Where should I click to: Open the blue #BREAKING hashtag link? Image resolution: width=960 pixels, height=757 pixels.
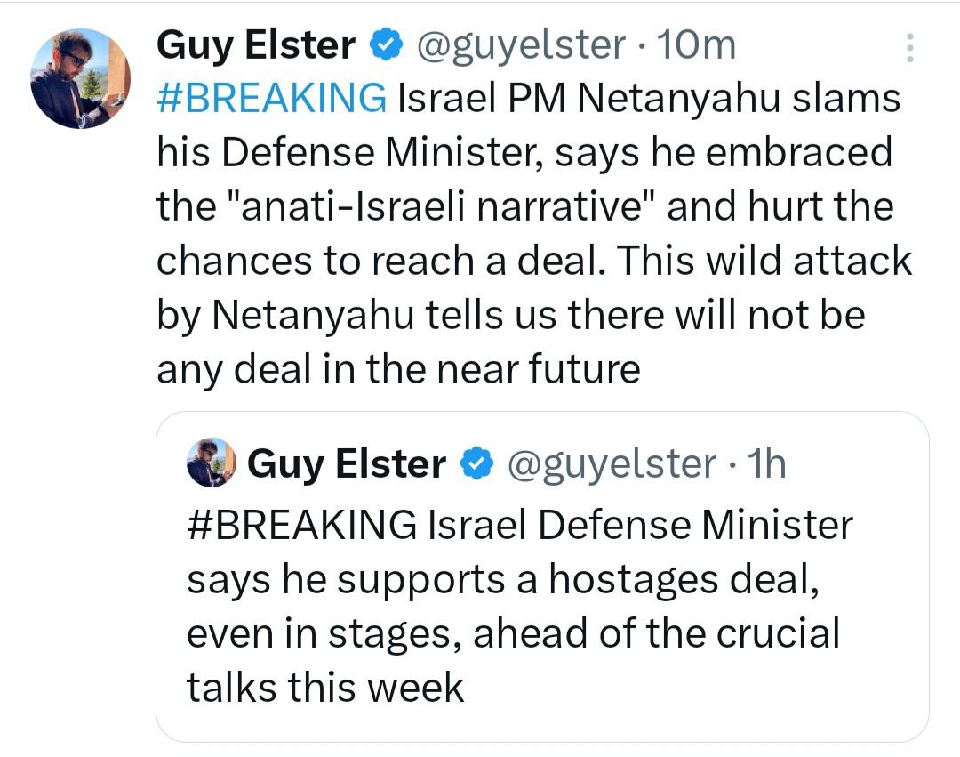click(271, 99)
